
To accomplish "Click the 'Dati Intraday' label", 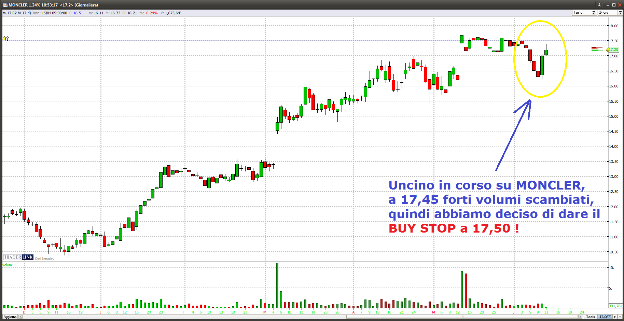I will tap(45, 259).
